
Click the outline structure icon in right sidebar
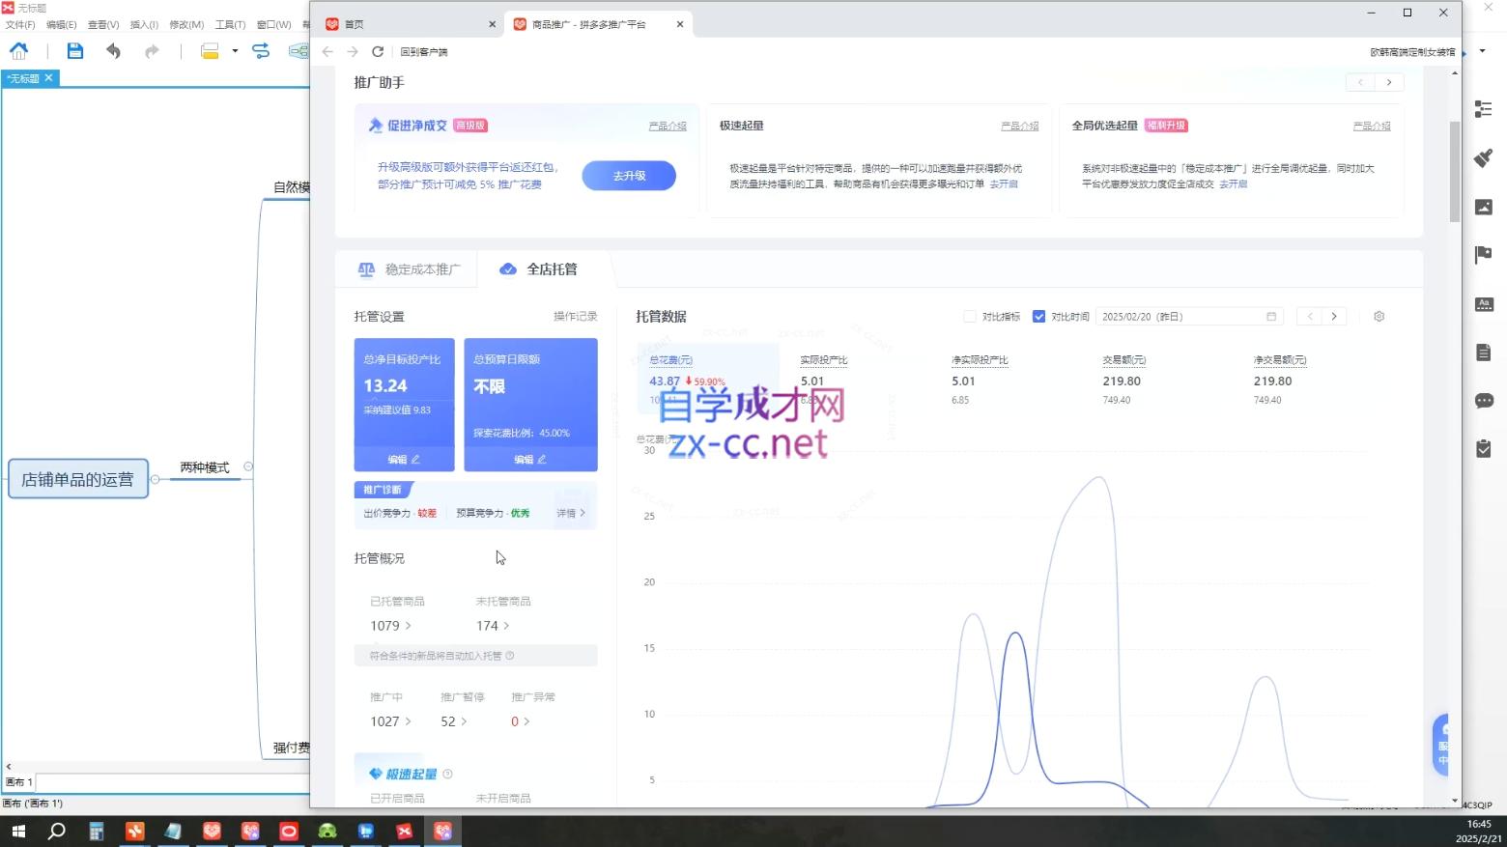tap(1484, 109)
